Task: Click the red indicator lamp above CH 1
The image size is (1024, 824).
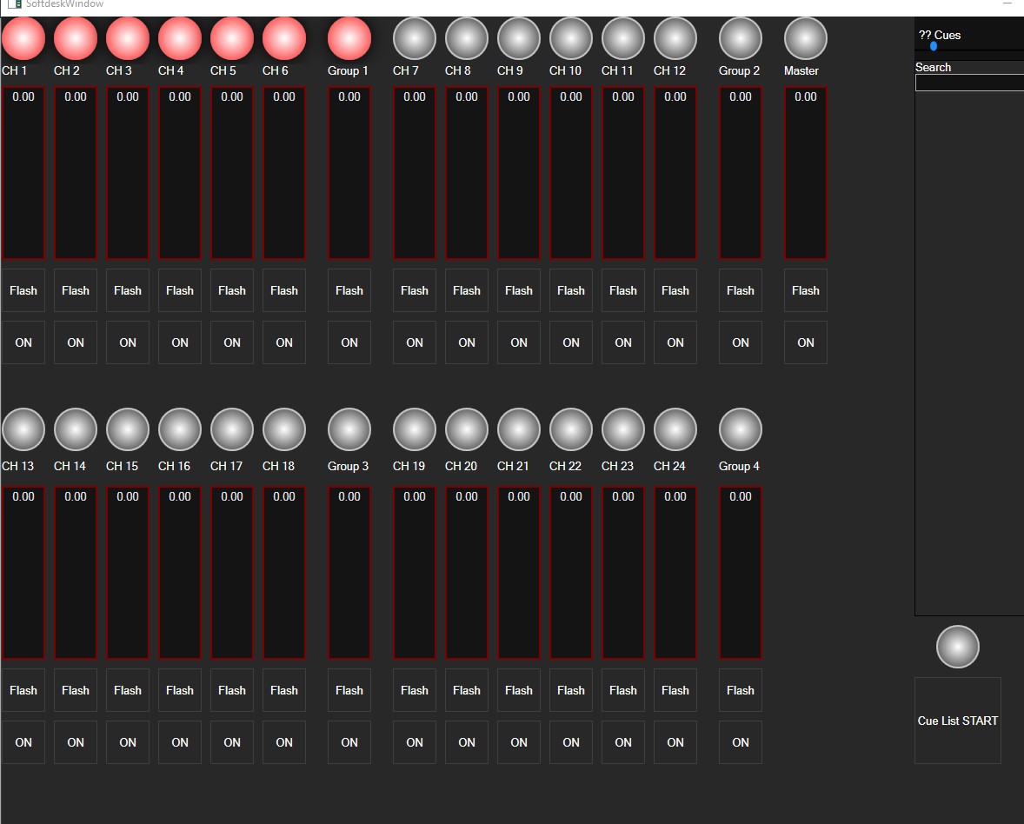Action: pyautogui.click(x=23, y=39)
